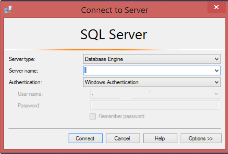Click the 'User name:' label
The width and height of the screenshot is (228, 154).
[30, 94]
